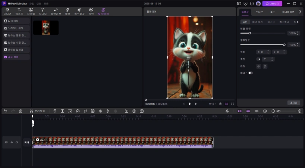Image resolution: width=305 pixels, height=168 pixels.
Task: Open the feedback message icon in title bar
Action: tap(245, 3)
